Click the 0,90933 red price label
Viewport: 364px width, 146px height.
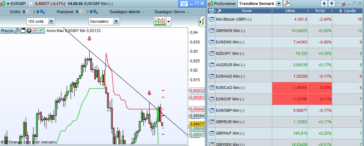coord(197,90)
